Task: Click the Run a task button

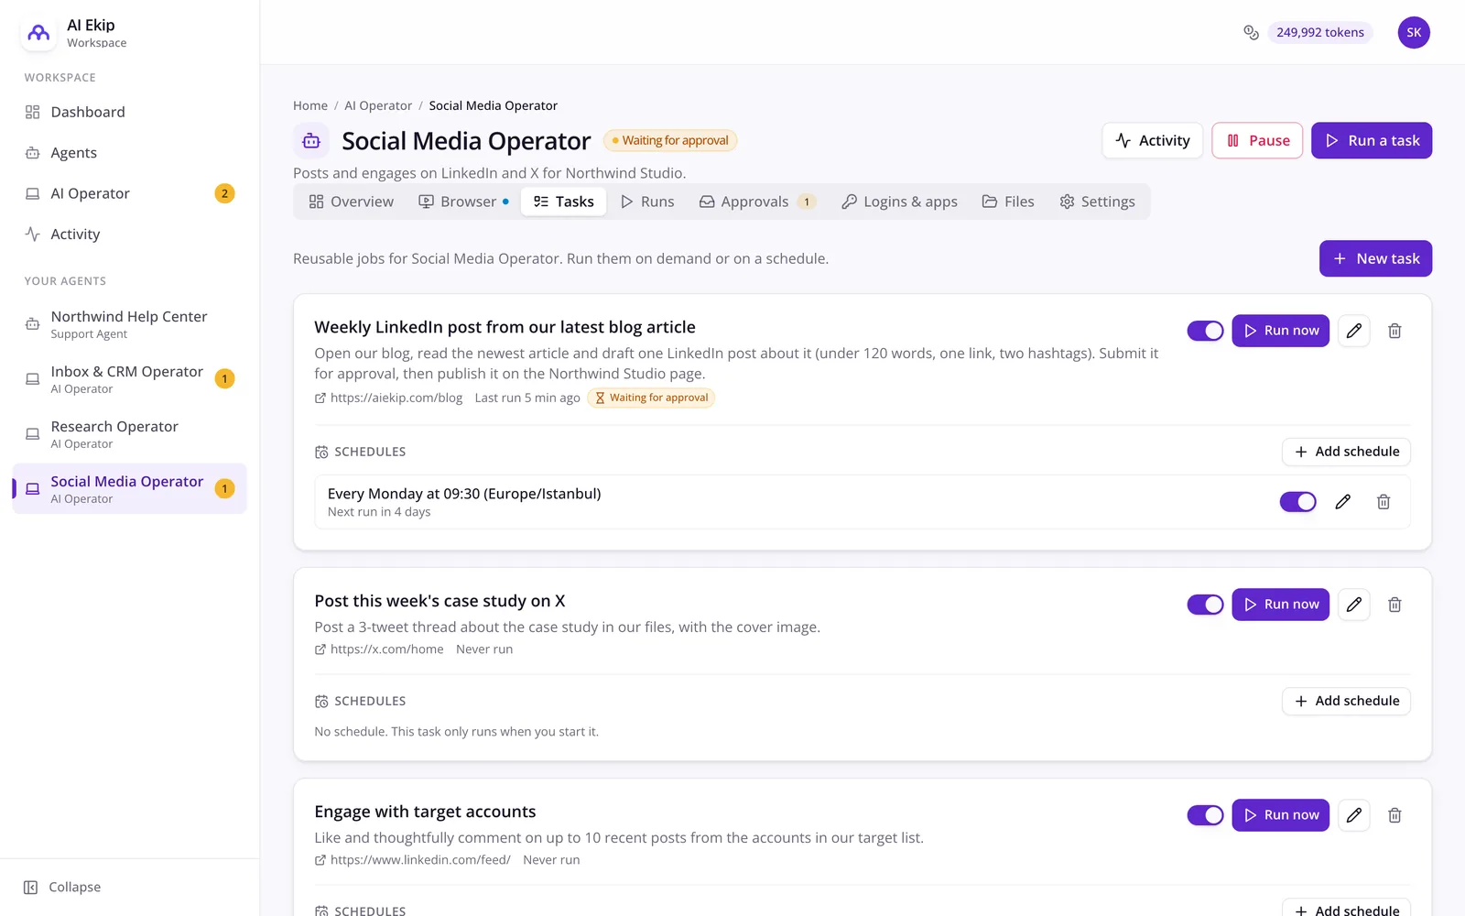Action: [x=1372, y=141]
